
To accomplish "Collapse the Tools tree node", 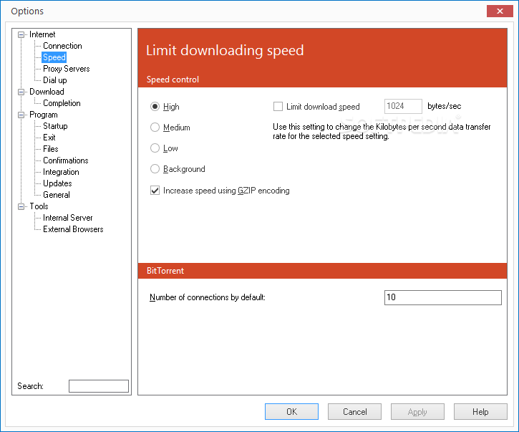I will (x=21, y=207).
